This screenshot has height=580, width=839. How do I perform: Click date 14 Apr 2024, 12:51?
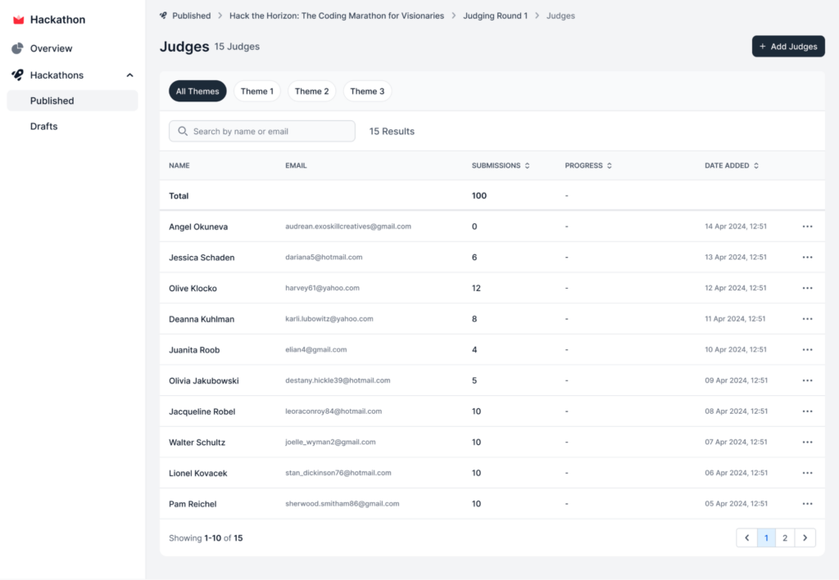click(x=735, y=227)
